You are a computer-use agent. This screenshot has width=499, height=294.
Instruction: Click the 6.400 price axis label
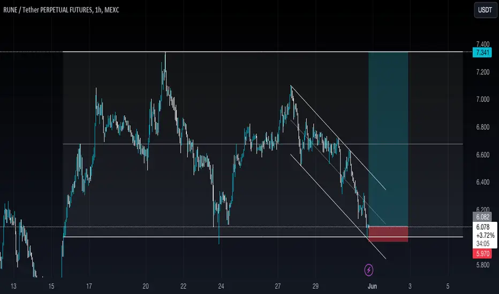point(482,182)
